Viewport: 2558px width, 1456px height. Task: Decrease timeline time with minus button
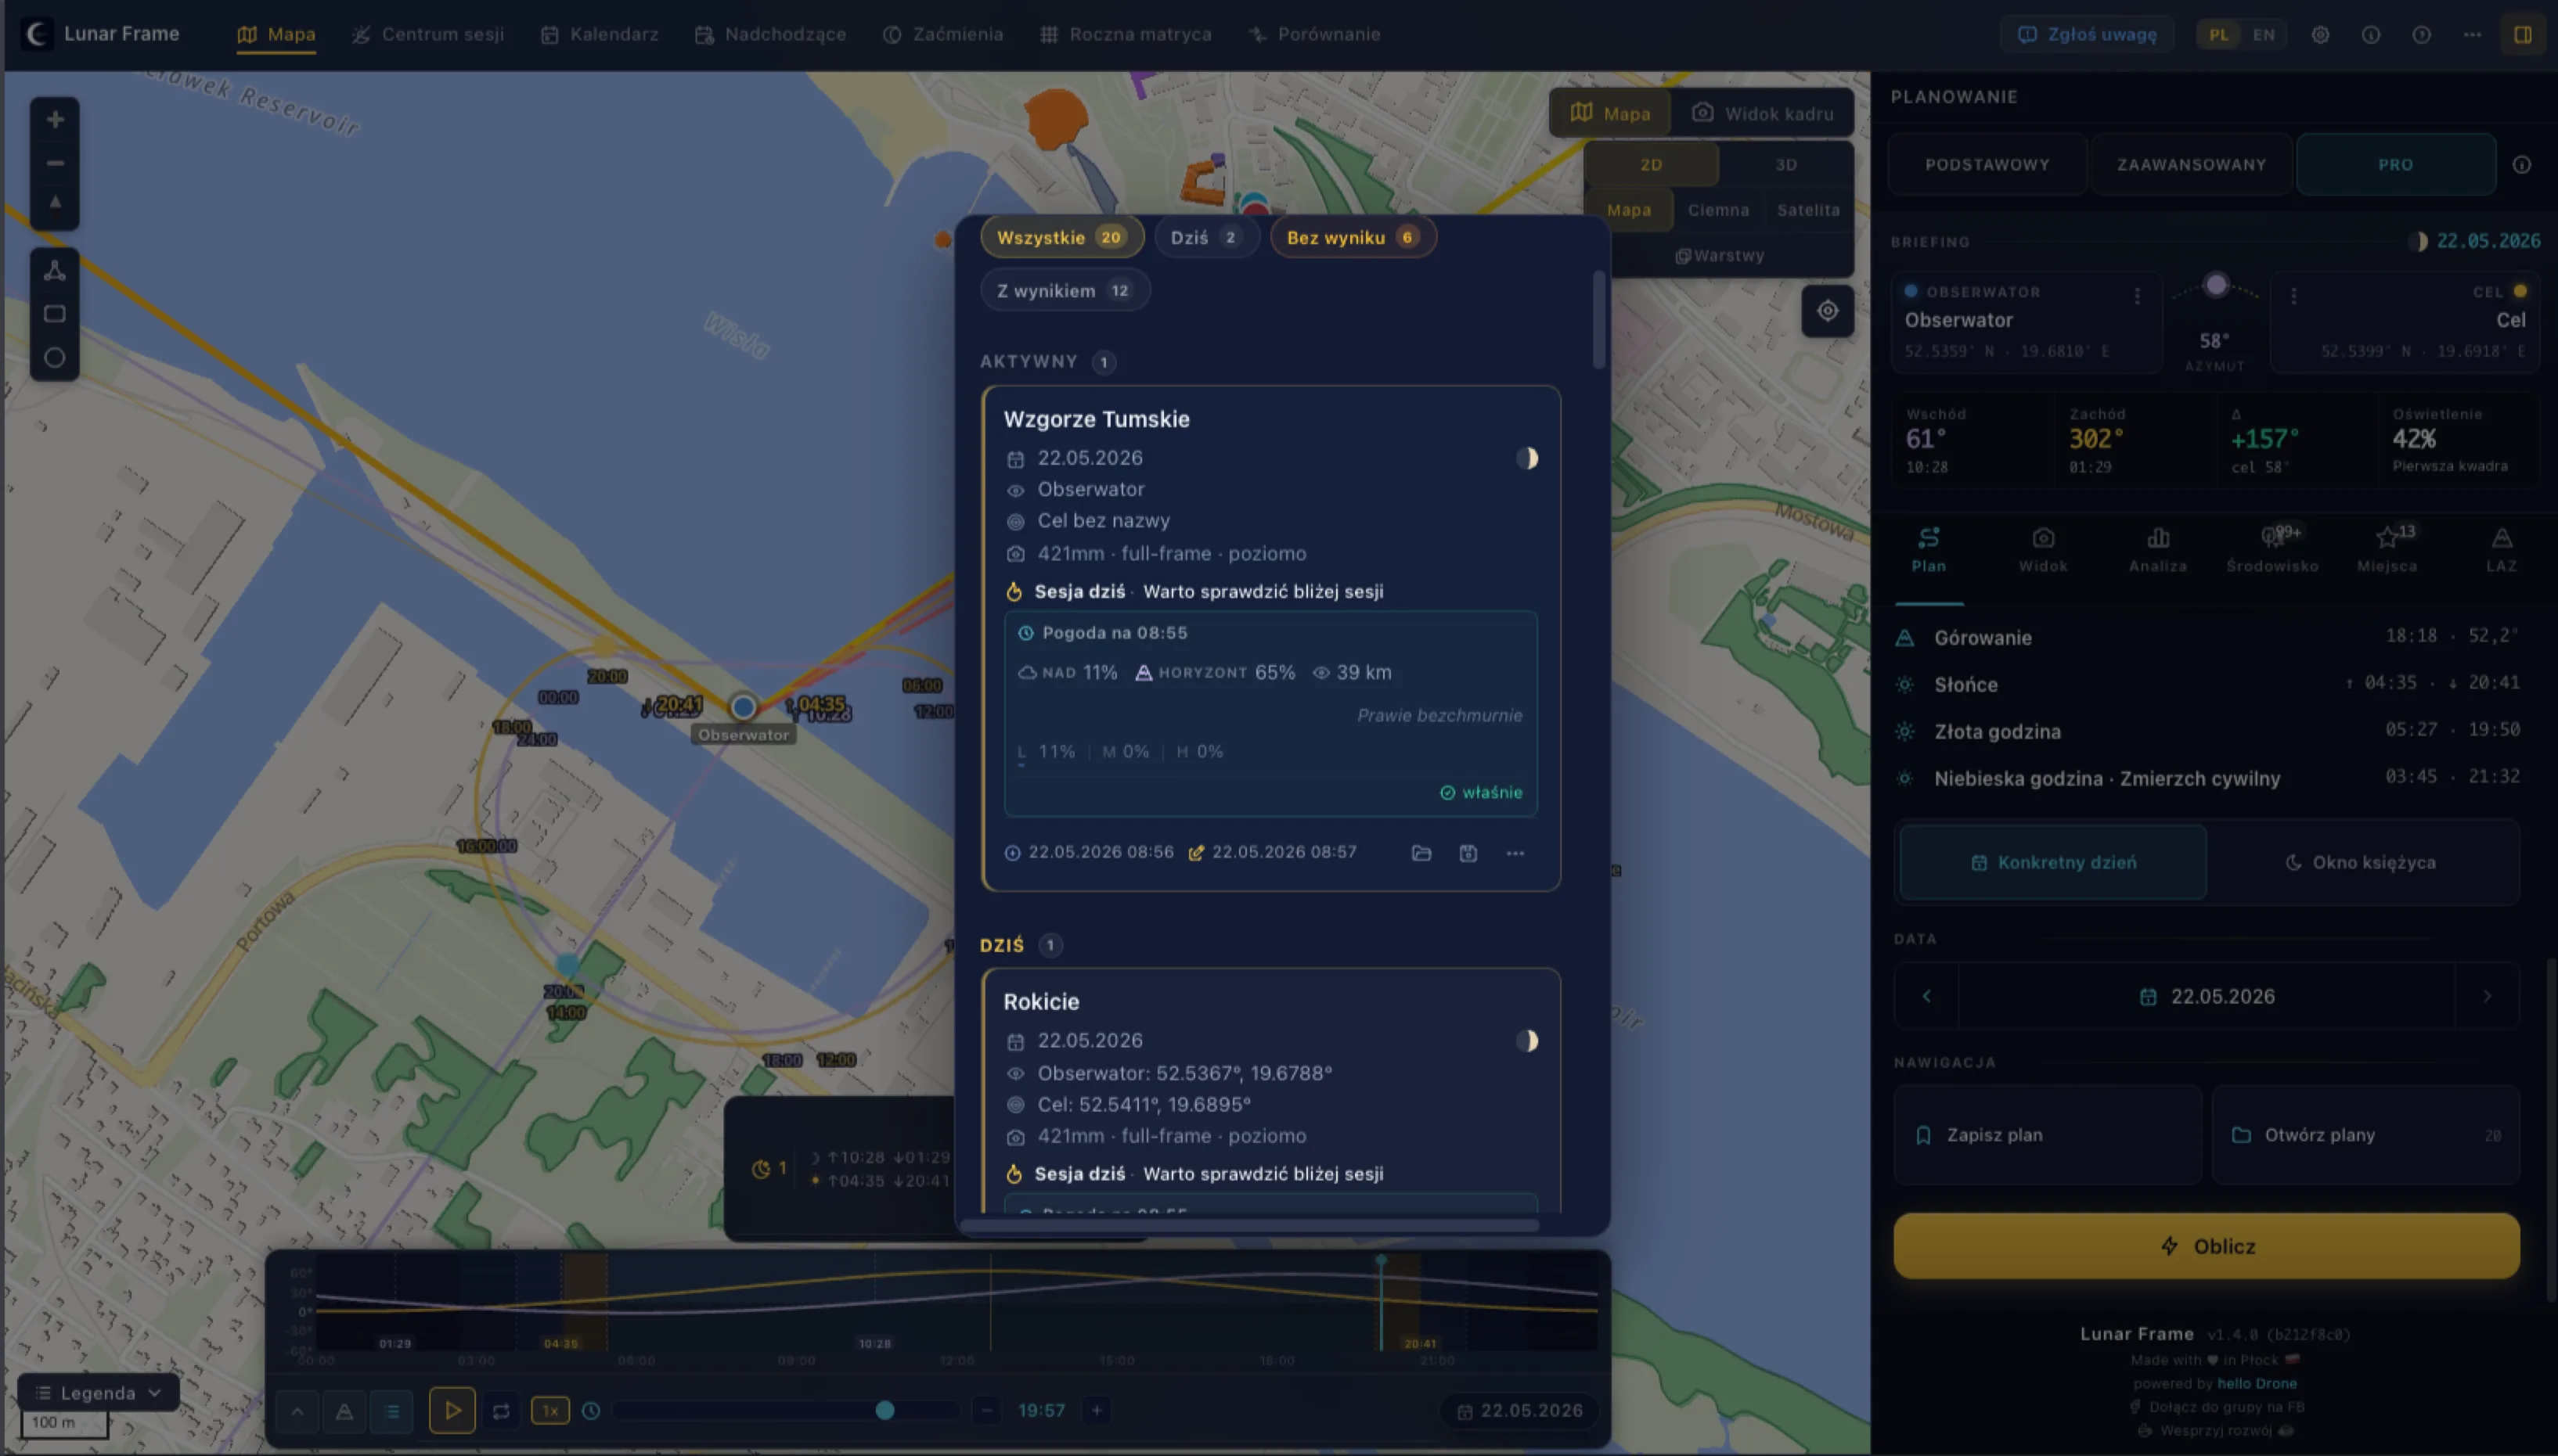pos(987,1411)
